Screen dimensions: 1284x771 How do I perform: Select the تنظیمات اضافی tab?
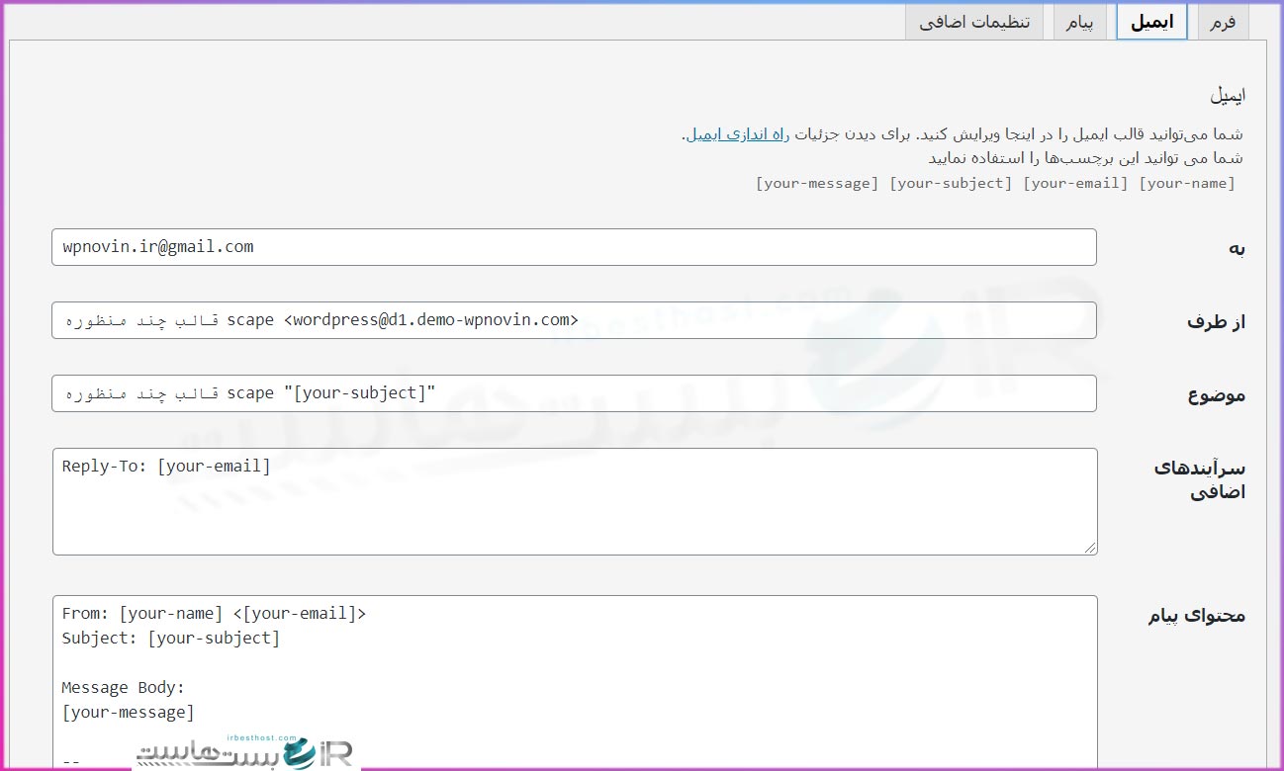[974, 21]
